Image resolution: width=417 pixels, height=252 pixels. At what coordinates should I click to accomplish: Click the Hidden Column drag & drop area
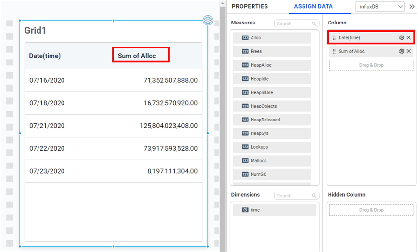tap(371, 210)
